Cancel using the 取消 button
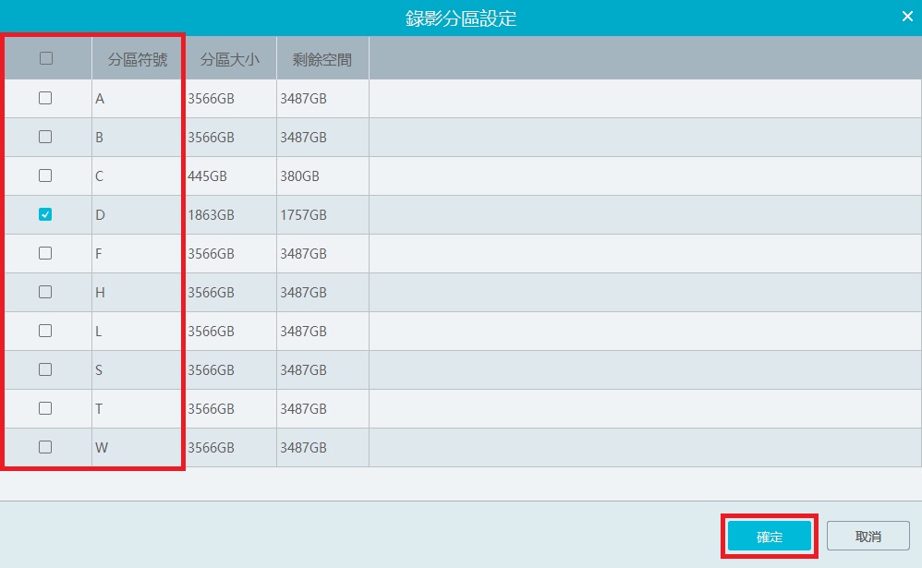The height and width of the screenshot is (568, 922). coord(867,537)
